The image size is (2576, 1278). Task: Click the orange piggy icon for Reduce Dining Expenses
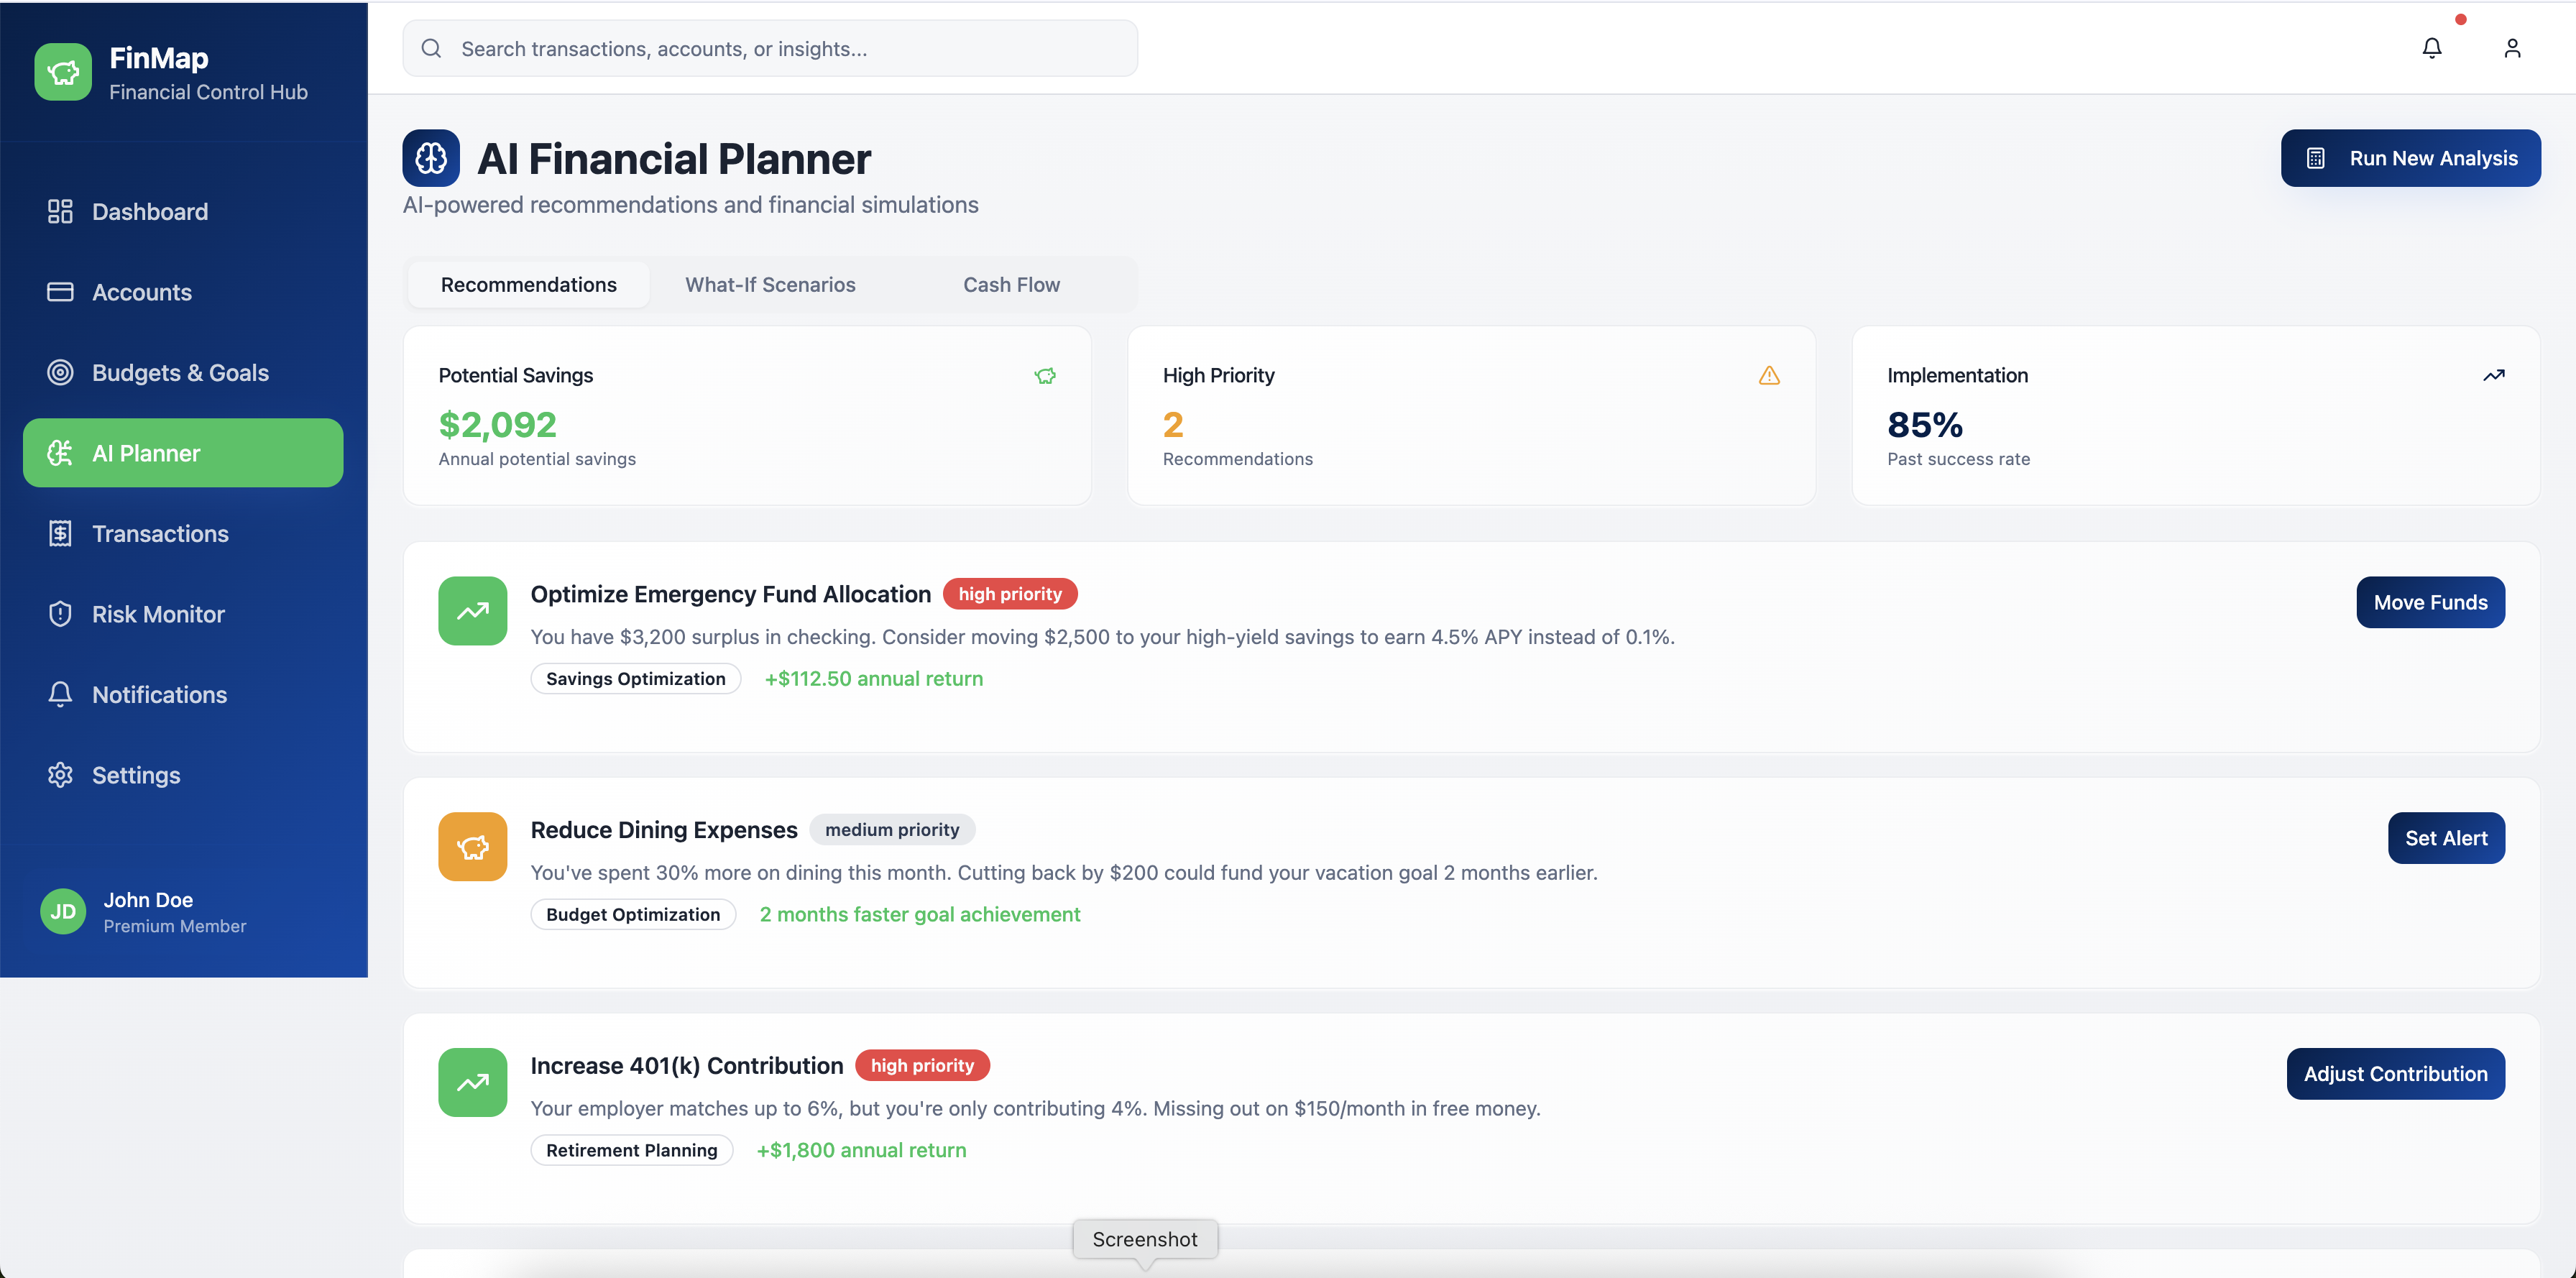473,847
